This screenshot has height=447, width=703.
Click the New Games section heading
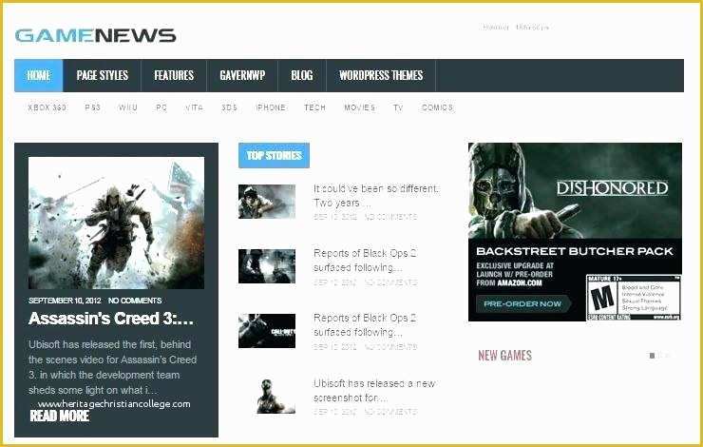(504, 356)
